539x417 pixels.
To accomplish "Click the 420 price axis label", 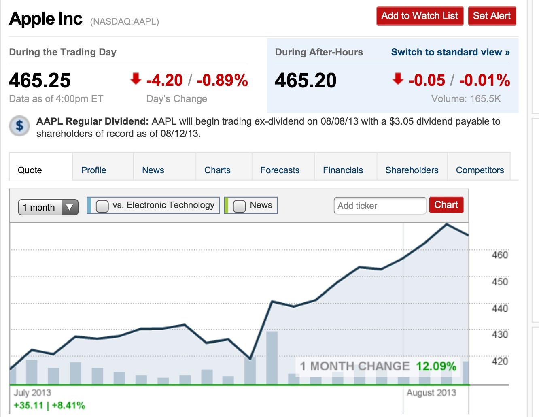I will tap(500, 361).
